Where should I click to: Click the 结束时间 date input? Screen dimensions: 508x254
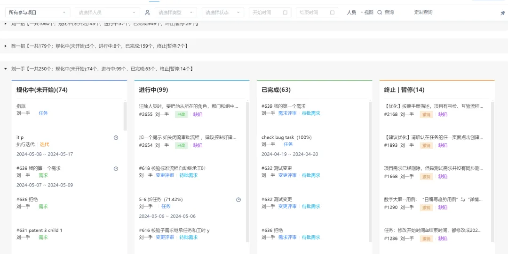click(317, 13)
